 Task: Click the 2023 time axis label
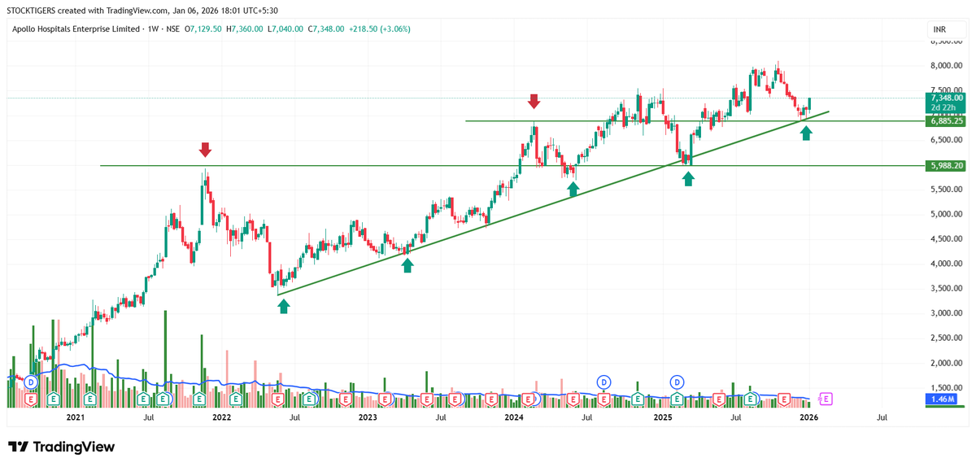pos(368,417)
